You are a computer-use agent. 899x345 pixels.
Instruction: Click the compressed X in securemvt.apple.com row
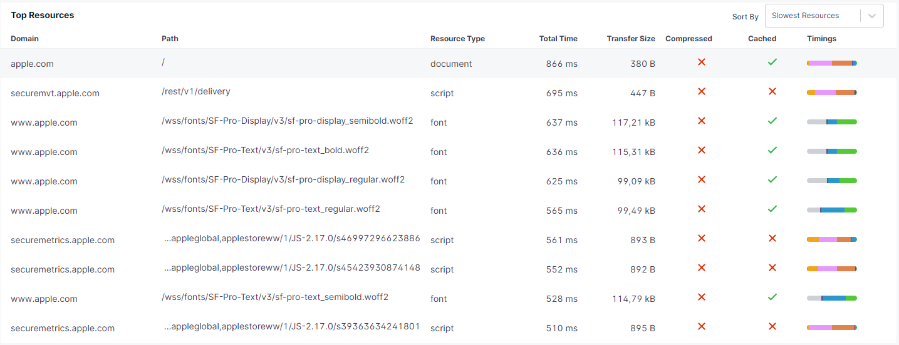click(702, 91)
